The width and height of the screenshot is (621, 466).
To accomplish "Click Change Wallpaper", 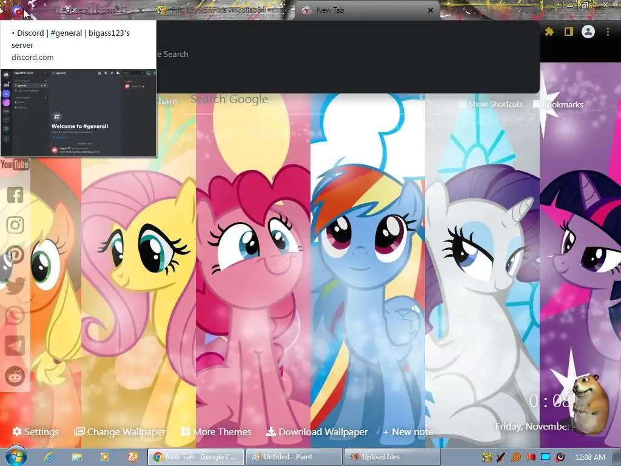I will (x=120, y=431).
